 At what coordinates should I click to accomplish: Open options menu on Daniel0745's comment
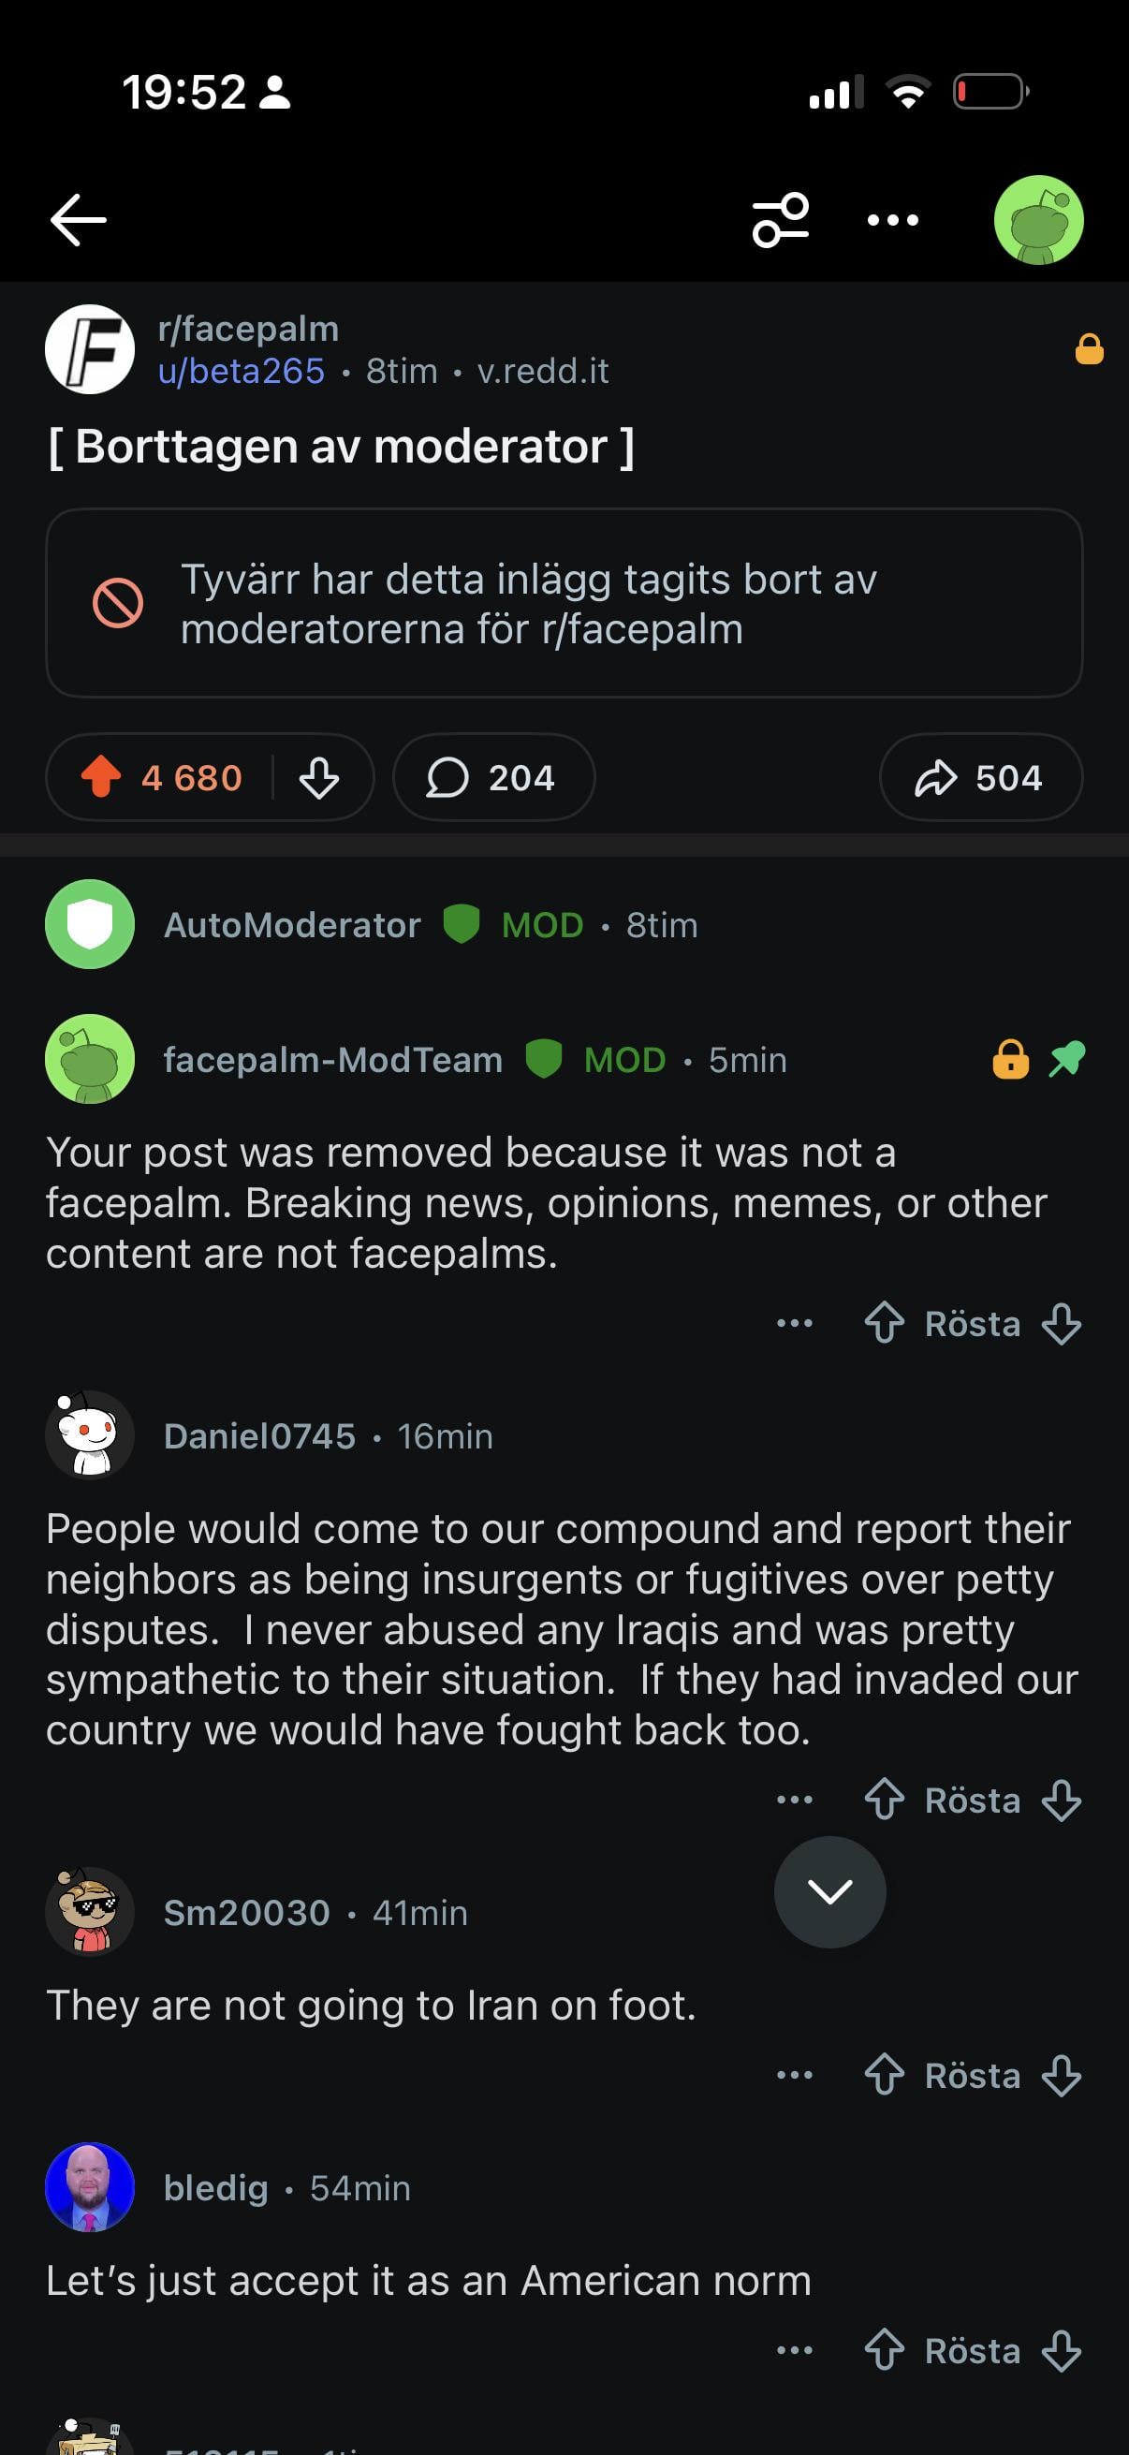(795, 1801)
